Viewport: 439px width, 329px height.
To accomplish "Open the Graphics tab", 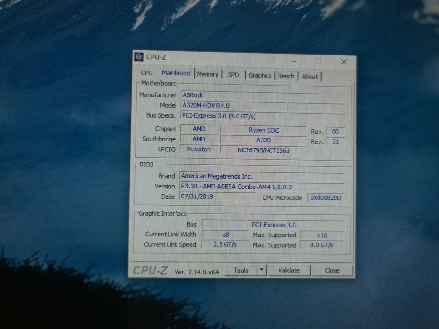I will 260,76.
